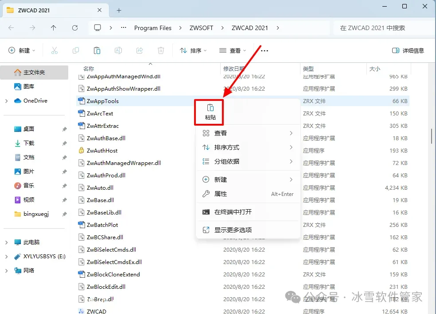Viewport: 436px width, 314px height.
Task: Close the ZWCAD 2021 tab
Action: [x=99, y=10]
